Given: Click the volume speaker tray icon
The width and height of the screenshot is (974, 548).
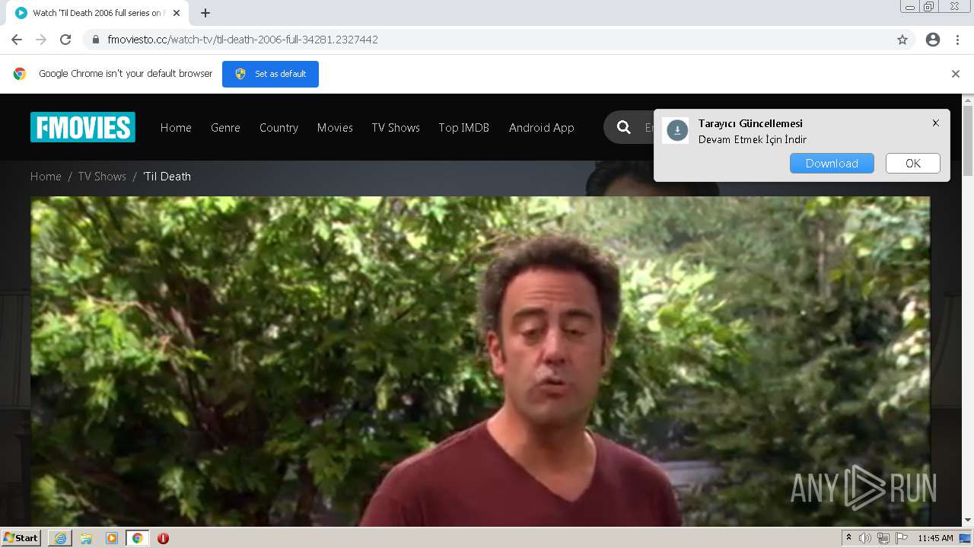Looking at the screenshot, I should [864, 538].
